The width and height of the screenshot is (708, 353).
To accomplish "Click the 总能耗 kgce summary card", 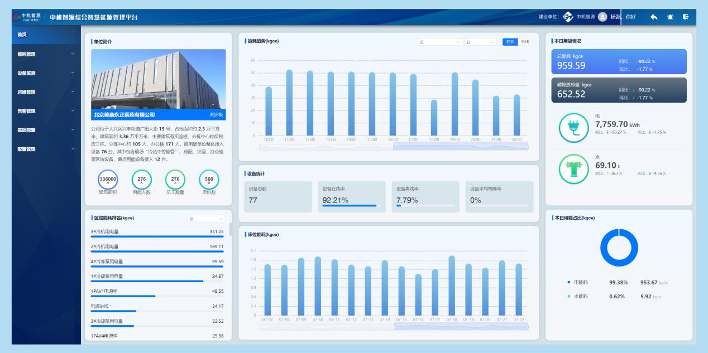I will click(x=618, y=61).
